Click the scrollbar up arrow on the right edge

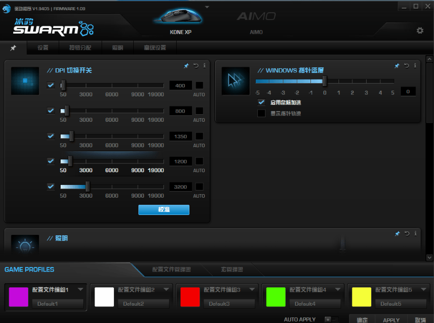point(429,59)
